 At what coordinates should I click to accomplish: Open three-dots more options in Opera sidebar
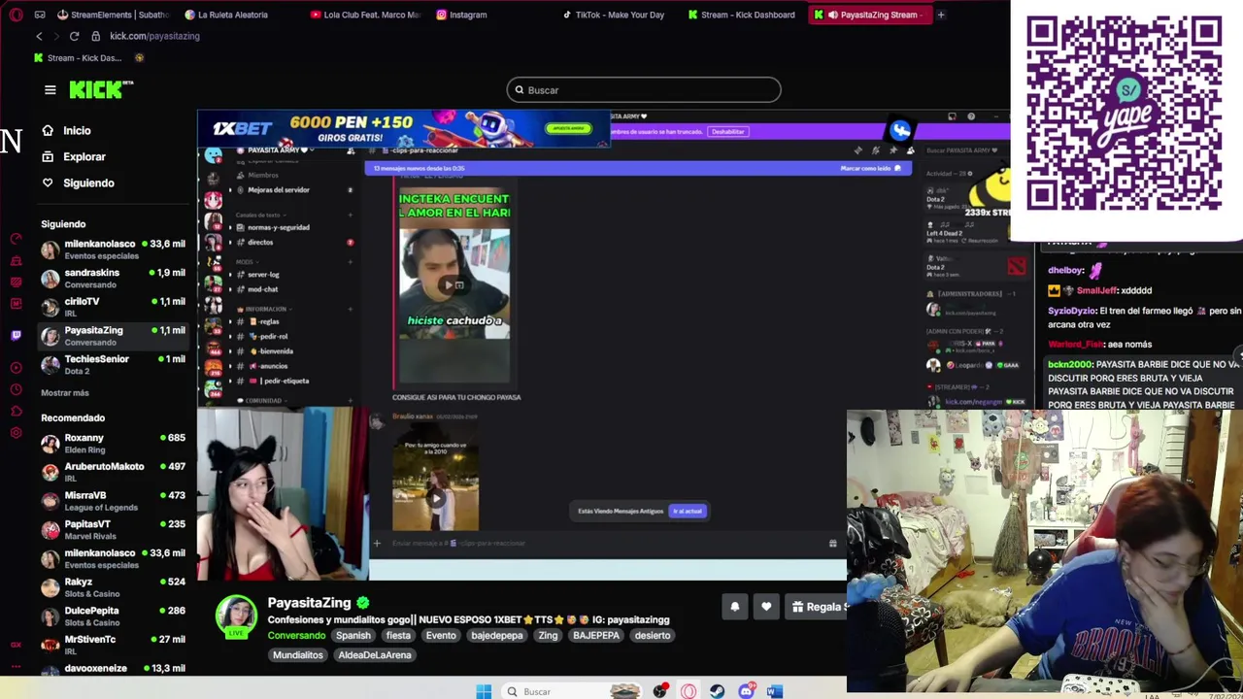point(16,666)
